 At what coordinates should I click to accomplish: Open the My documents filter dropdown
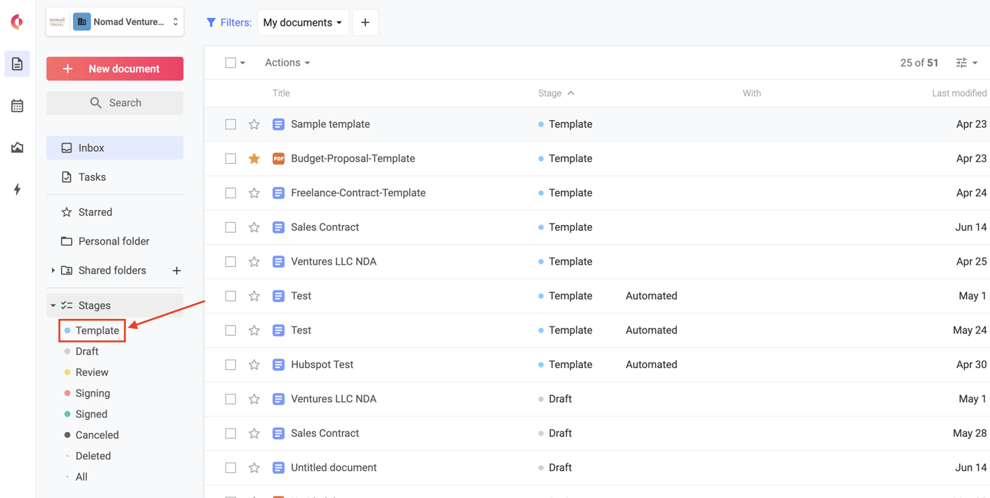(303, 22)
